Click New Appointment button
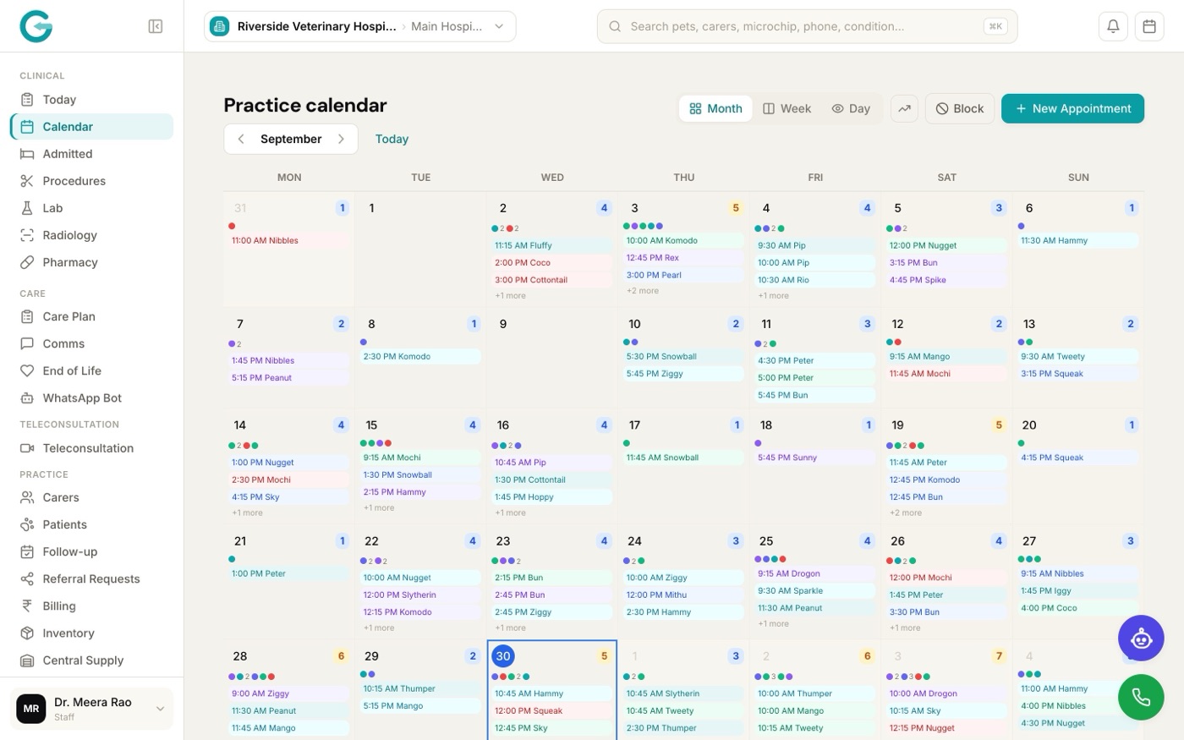The height and width of the screenshot is (740, 1184). click(x=1072, y=108)
